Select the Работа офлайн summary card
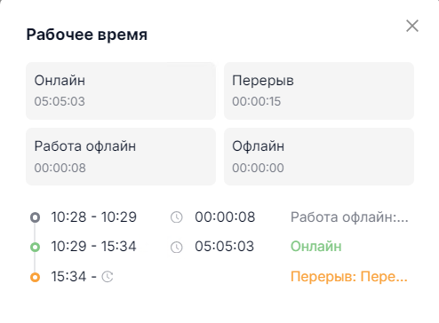 (121, 156)
